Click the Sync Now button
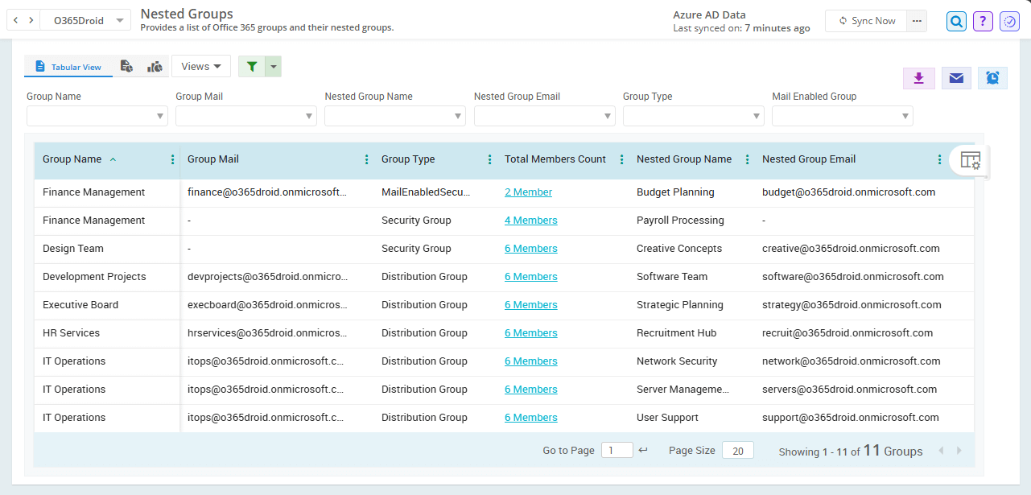The image size is (1031, 495). coord(866,21)
